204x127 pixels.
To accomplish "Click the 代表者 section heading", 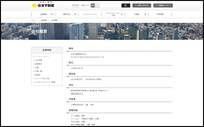I will coord(72,99).
